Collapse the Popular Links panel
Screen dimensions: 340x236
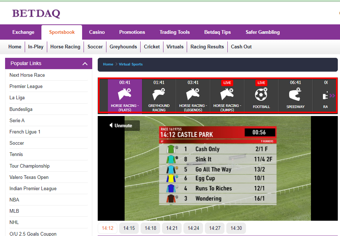tap(85, 64)
